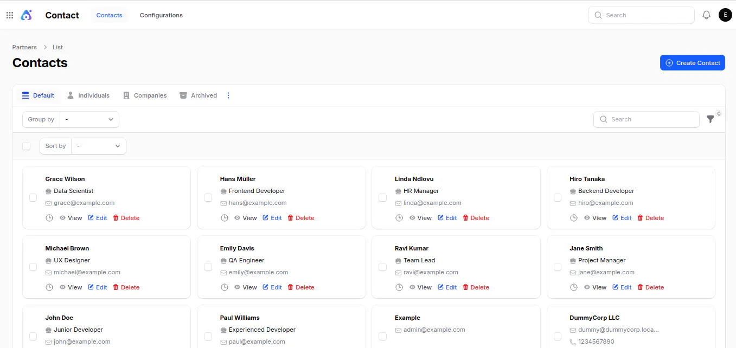The image size is (736, 348).
Task: Click the clock activity icon on Michael Brown card
Action: [49, 287]
